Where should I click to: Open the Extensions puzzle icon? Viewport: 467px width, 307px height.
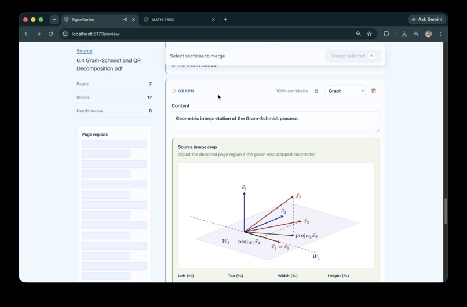pyautogui.click(x=386, y=34)
